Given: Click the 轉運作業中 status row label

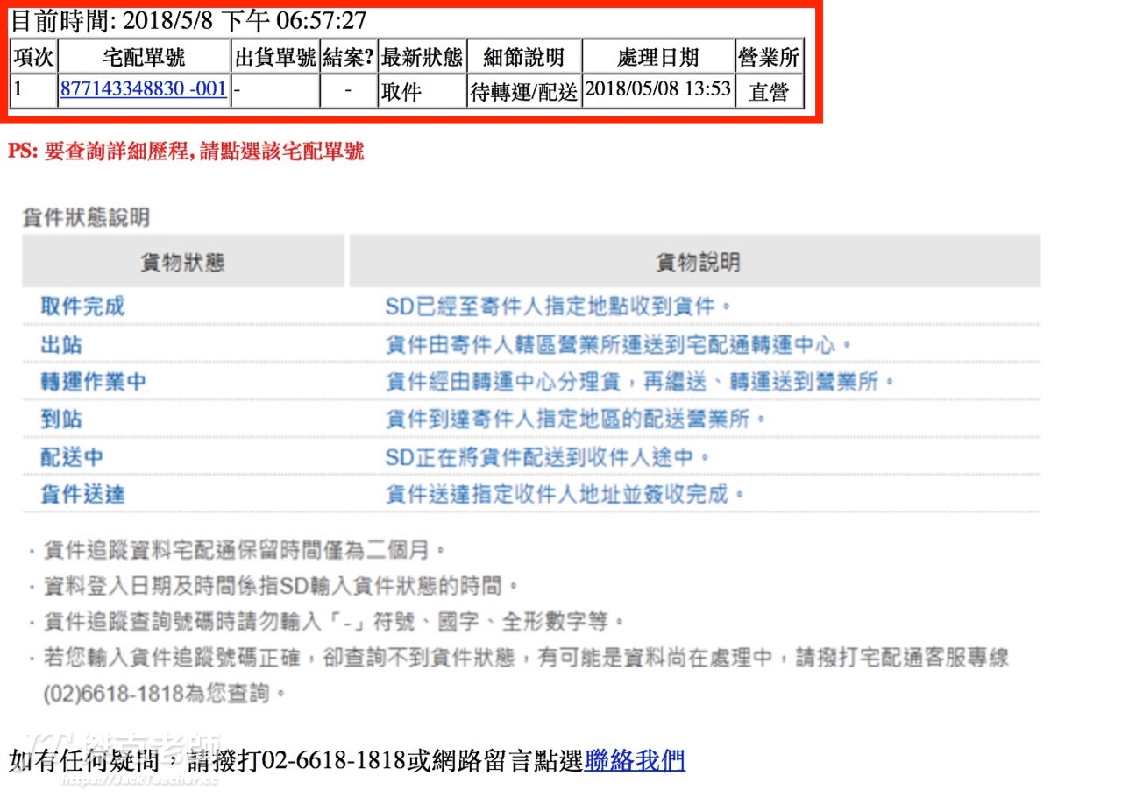Looking at the screenshot, I should point(93,382).
